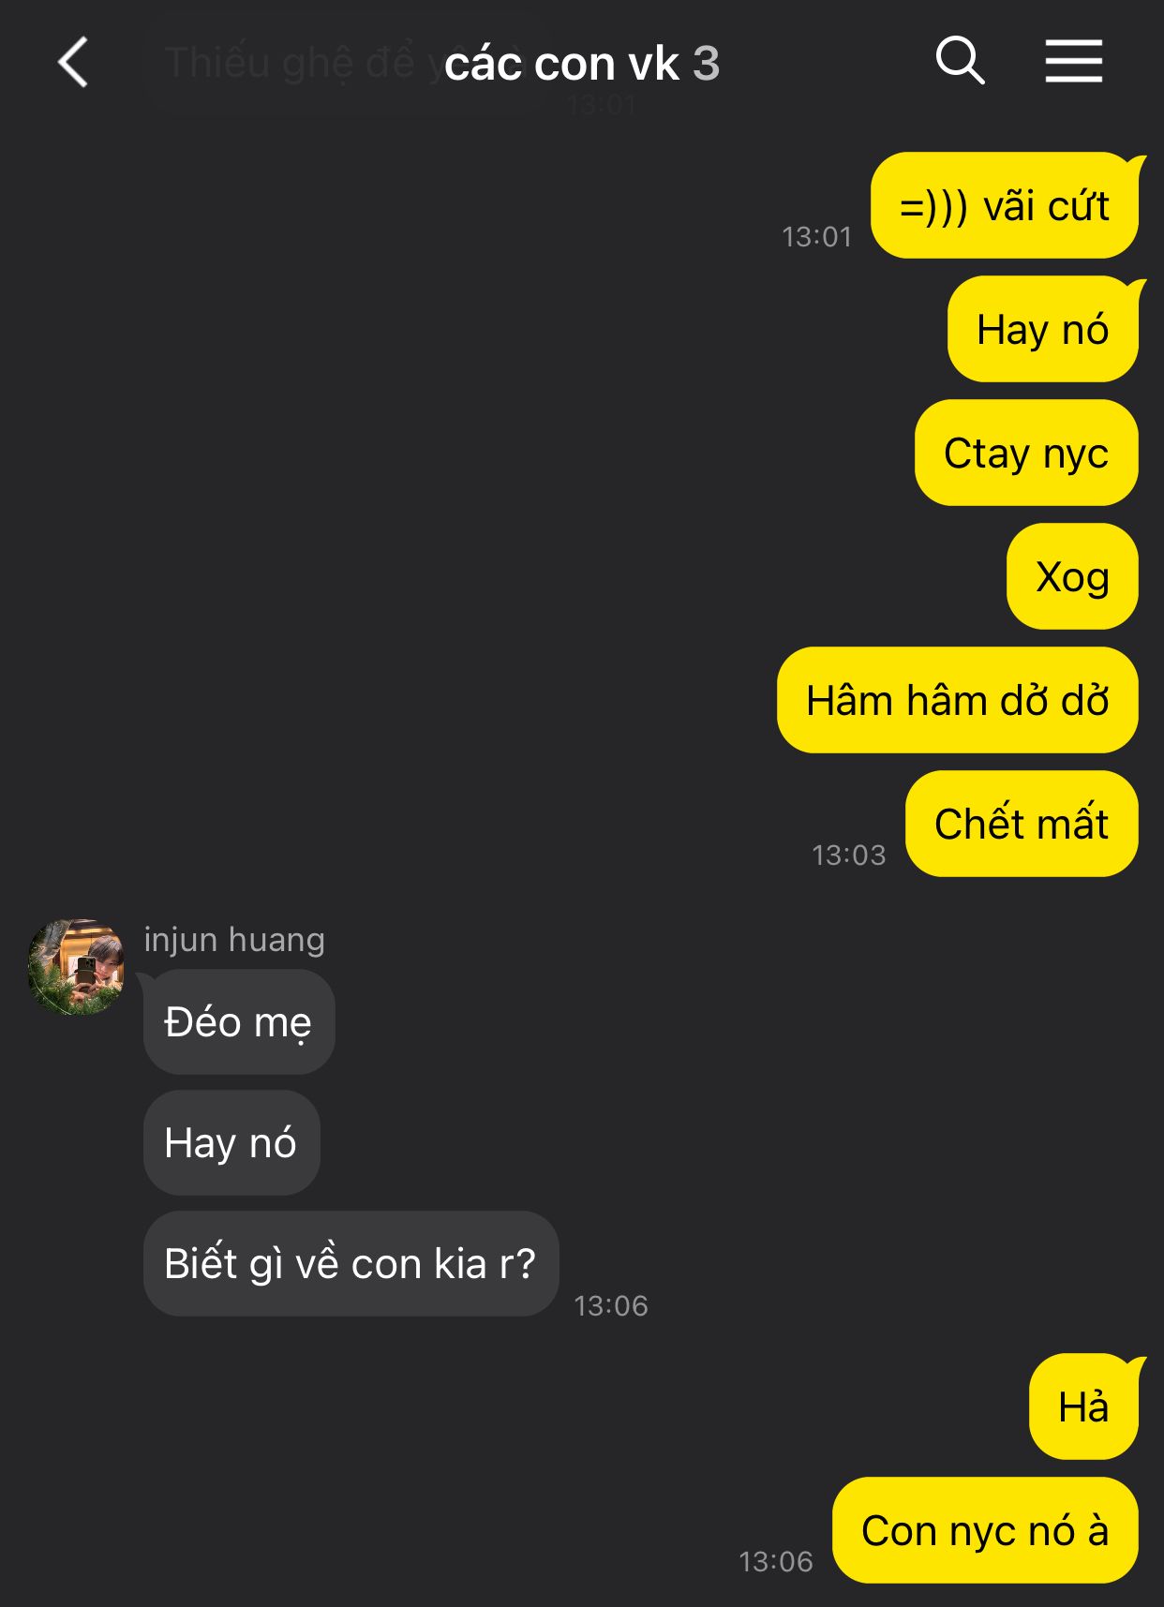This screenshot has height=1607, width=1164.
Task: Open the hamburger menu icon
Action: pyautogui.click(x=1074, y=61)
